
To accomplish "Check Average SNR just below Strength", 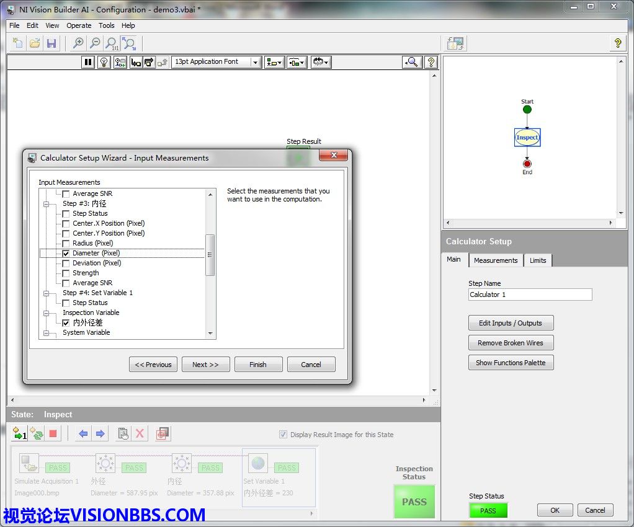I will pyautogui.click(x=66, y=283).
